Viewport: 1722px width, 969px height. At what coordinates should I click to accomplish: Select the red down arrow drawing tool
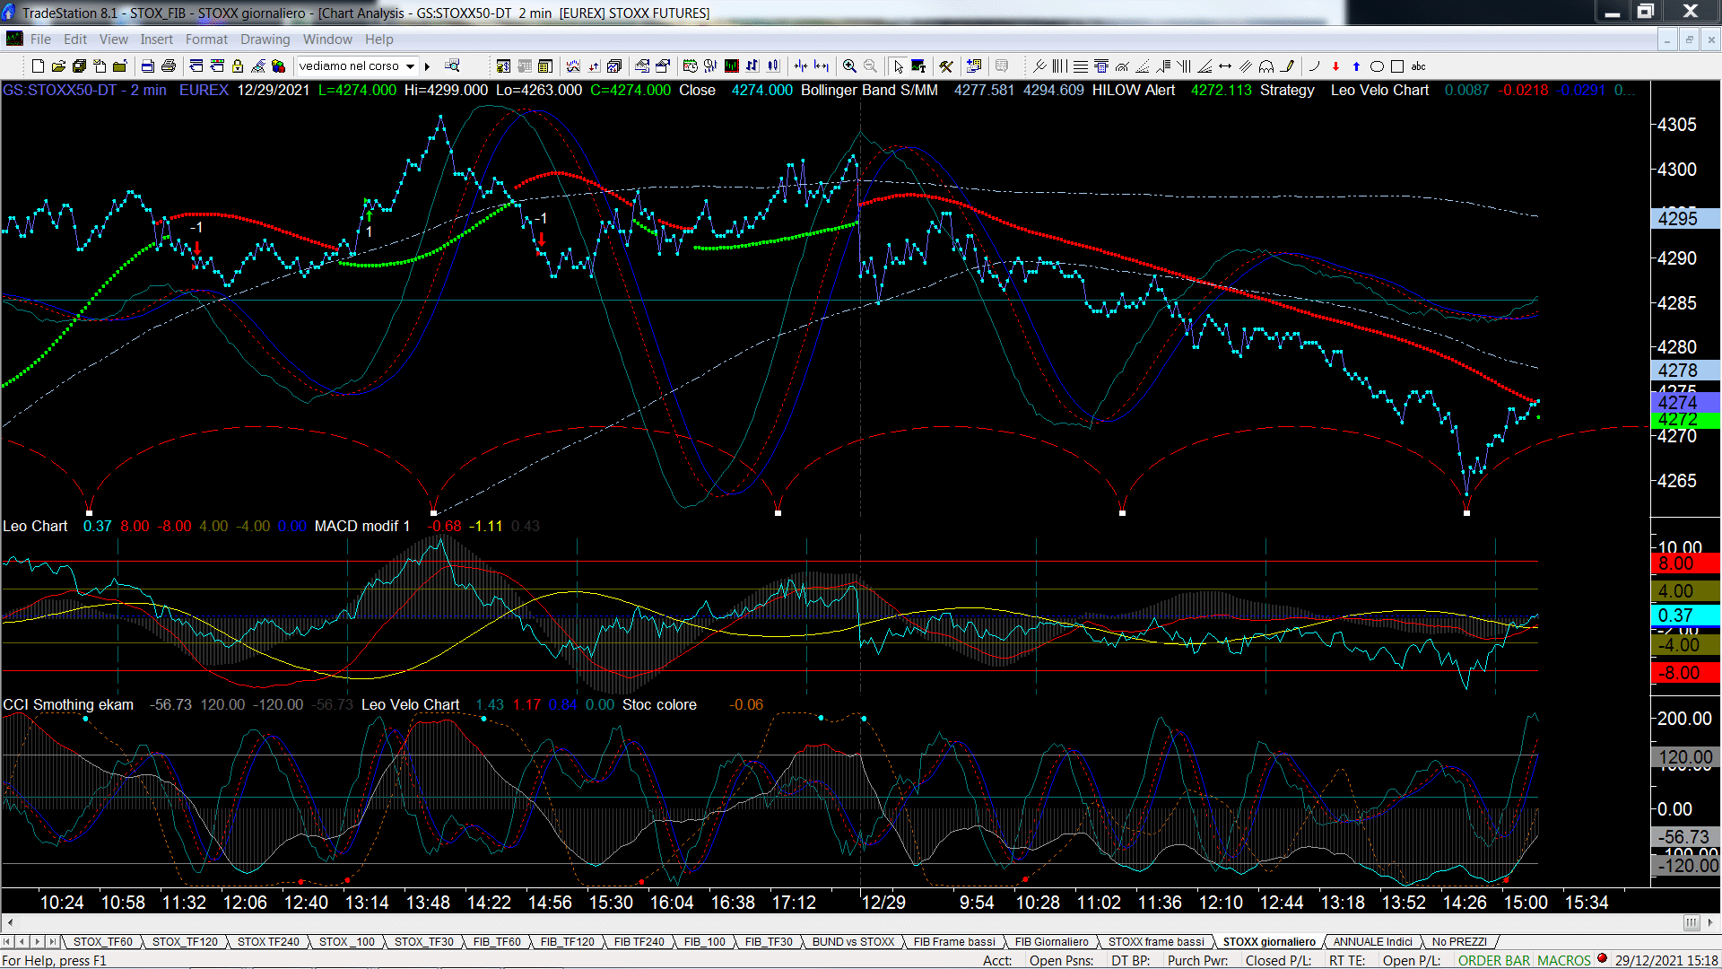pos(1335,66)
